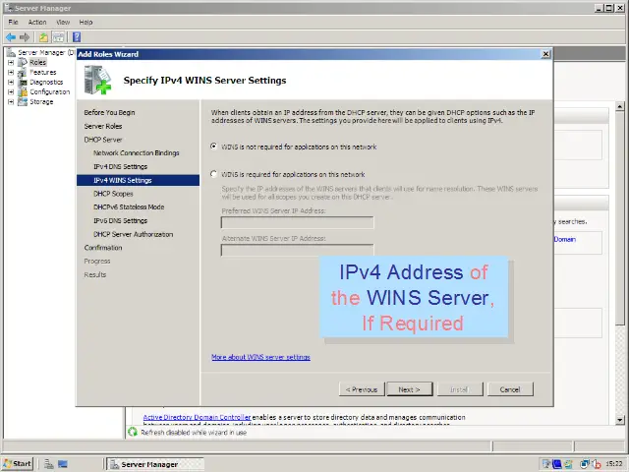Go to DHCPv6 Stateless Mode step
Screen dimensions: 629x472
(129, 207)
